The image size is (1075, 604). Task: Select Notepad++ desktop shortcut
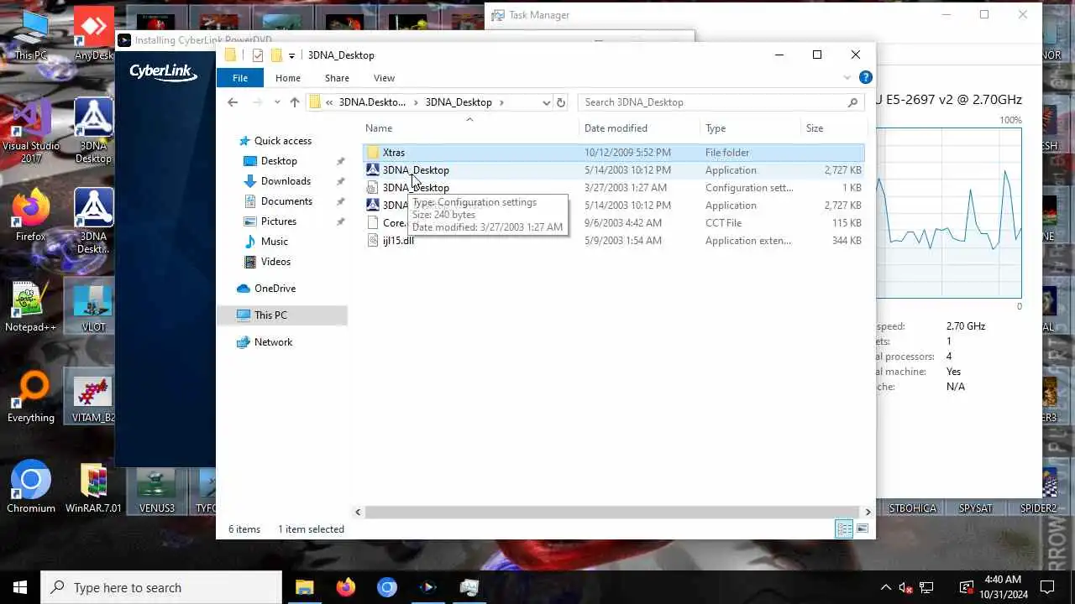click(30, 305)
